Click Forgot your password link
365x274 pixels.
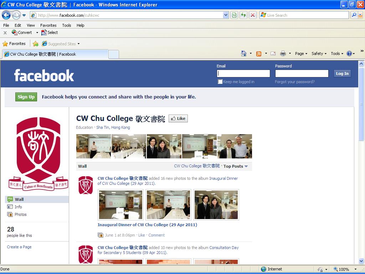pos(294,82)
